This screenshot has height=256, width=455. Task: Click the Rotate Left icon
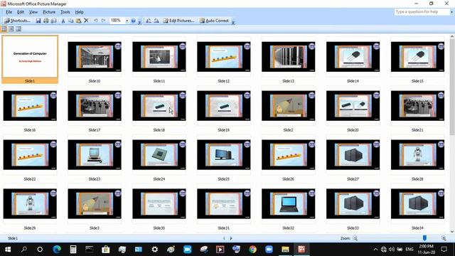click(149, 21)
